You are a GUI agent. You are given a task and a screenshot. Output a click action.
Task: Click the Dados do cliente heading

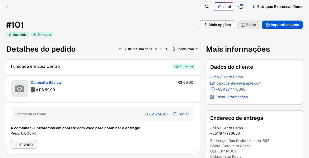click(232, 67)
